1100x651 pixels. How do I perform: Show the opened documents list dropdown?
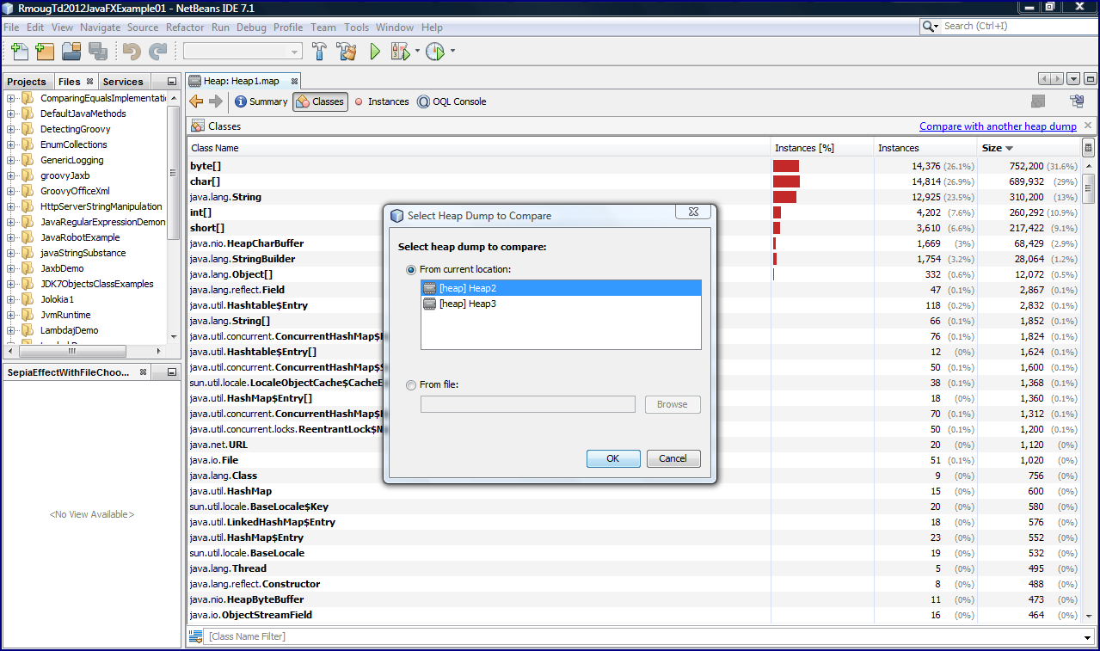(x=1073, y=78)
